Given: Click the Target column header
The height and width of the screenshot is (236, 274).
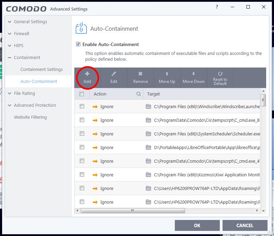Looking at the screenshot, I should coord(153,94).
